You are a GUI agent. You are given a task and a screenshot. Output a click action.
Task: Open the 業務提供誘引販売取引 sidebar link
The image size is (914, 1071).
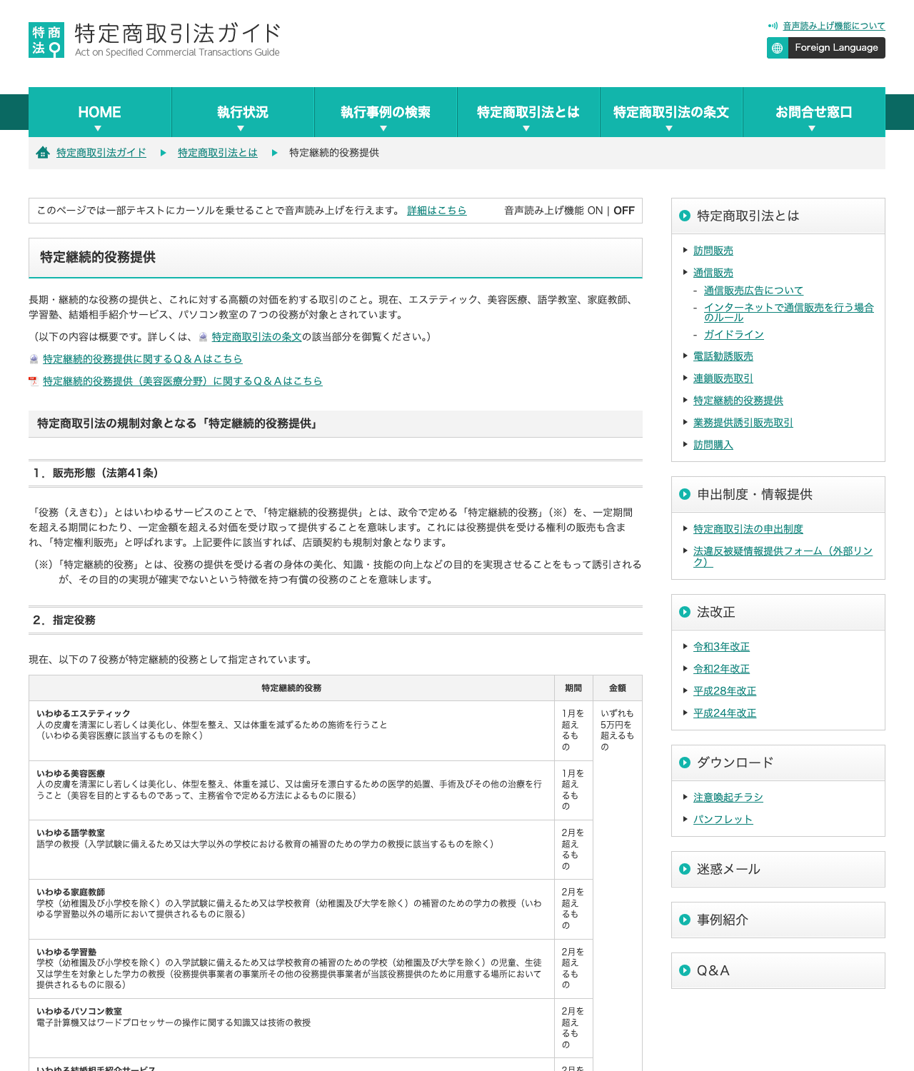coord(743,423)
